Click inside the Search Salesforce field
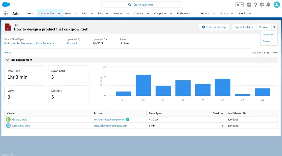This screenshot has height=156, width=282. (x=141, y=4)
